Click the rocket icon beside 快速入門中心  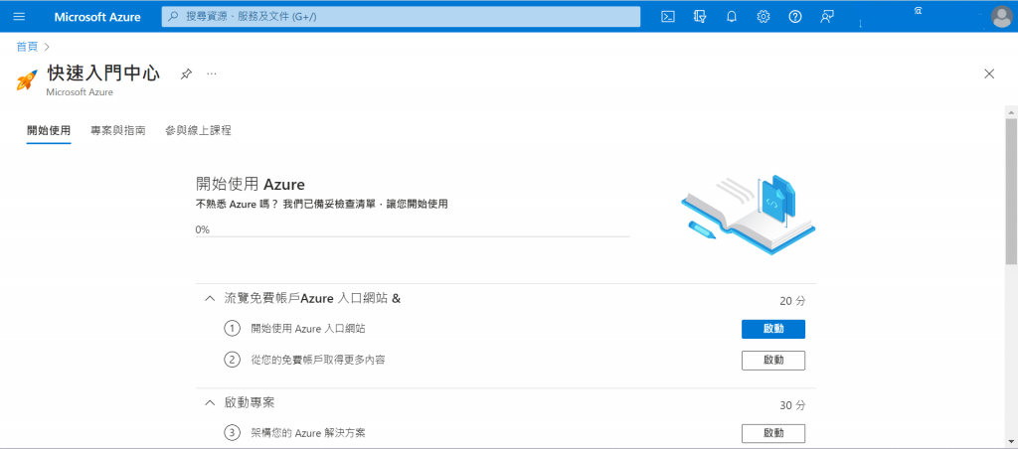(x=27, y=79)
